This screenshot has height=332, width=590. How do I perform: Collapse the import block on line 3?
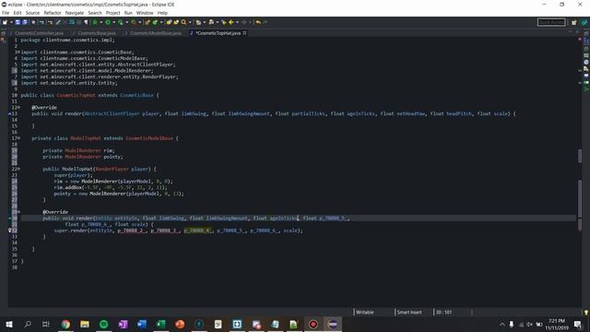18,52
